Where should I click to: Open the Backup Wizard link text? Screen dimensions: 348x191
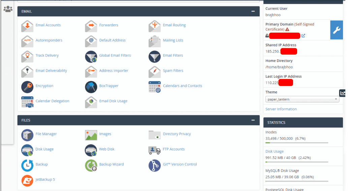pyautogui.click(x=112, y=164)
